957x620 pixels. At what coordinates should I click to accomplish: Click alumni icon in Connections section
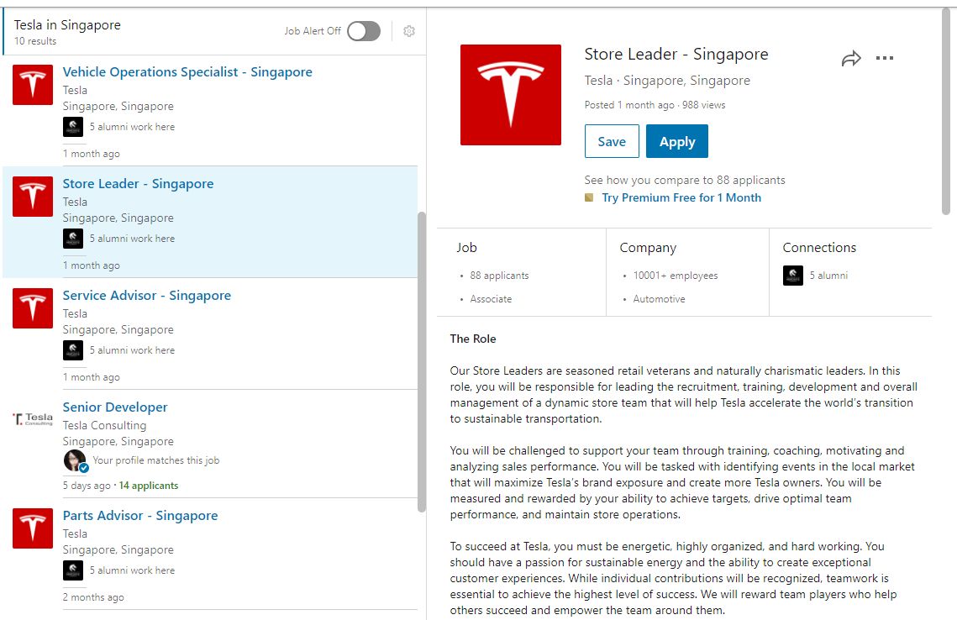pos(793,276)
